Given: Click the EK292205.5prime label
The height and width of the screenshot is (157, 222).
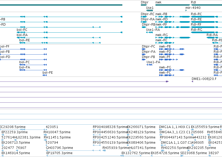Looking at the screenshot, I should pyautogui.click(x=202, y=148).
